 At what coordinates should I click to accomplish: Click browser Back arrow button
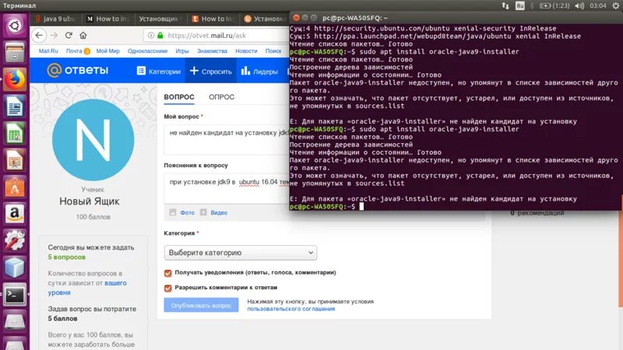pos(39,35)
